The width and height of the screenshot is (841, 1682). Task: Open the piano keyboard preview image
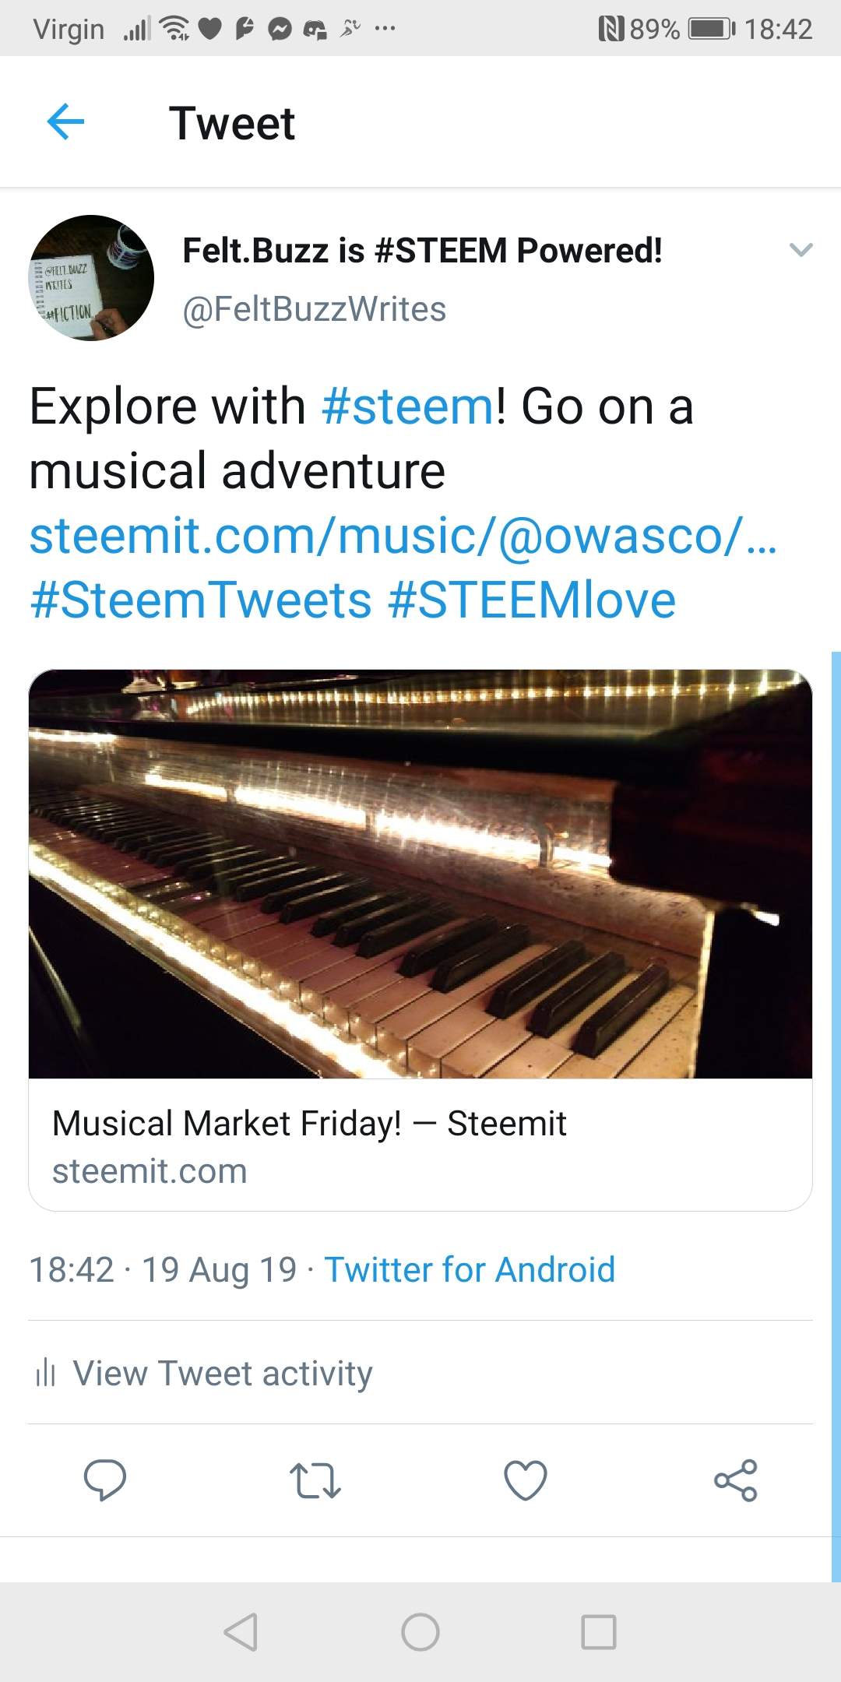coord(420,873)
